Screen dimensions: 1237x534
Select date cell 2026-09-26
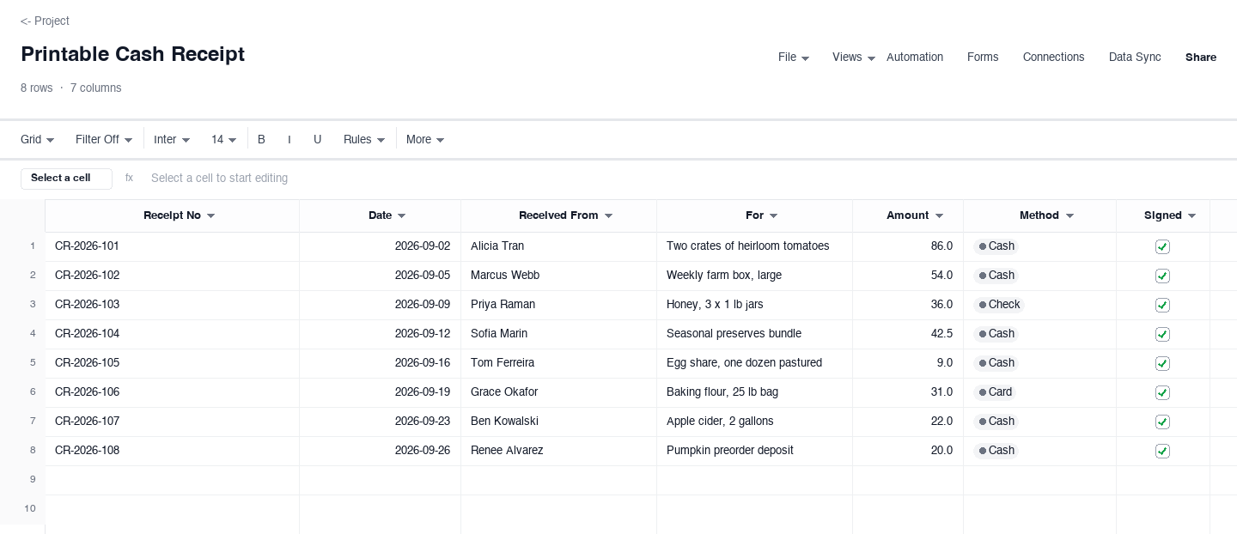click(381, 451)
